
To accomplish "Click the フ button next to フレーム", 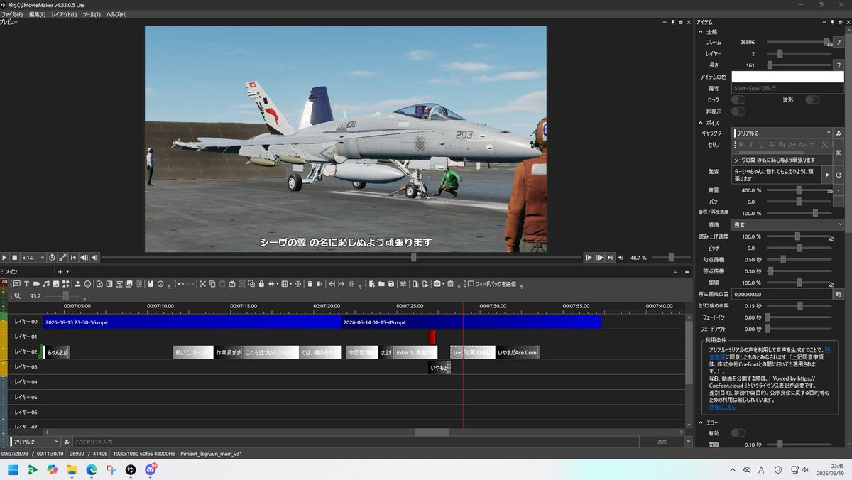I will (x=839, y=43).
